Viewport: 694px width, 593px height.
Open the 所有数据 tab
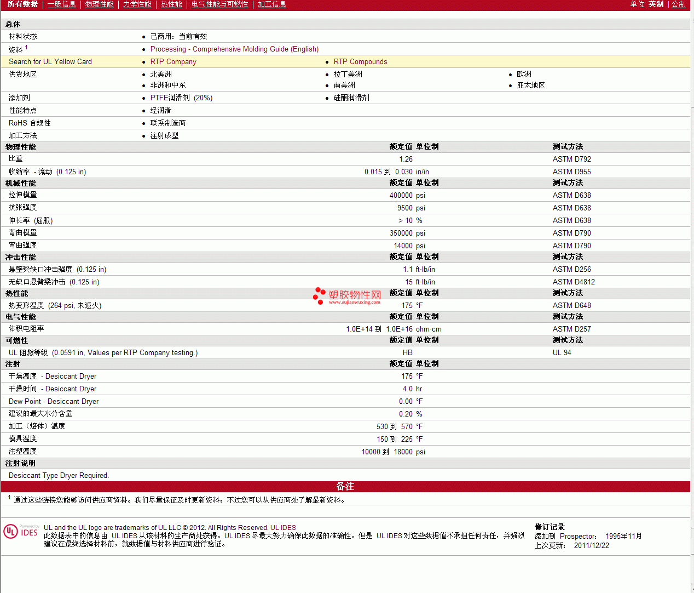tap(22, 4)
